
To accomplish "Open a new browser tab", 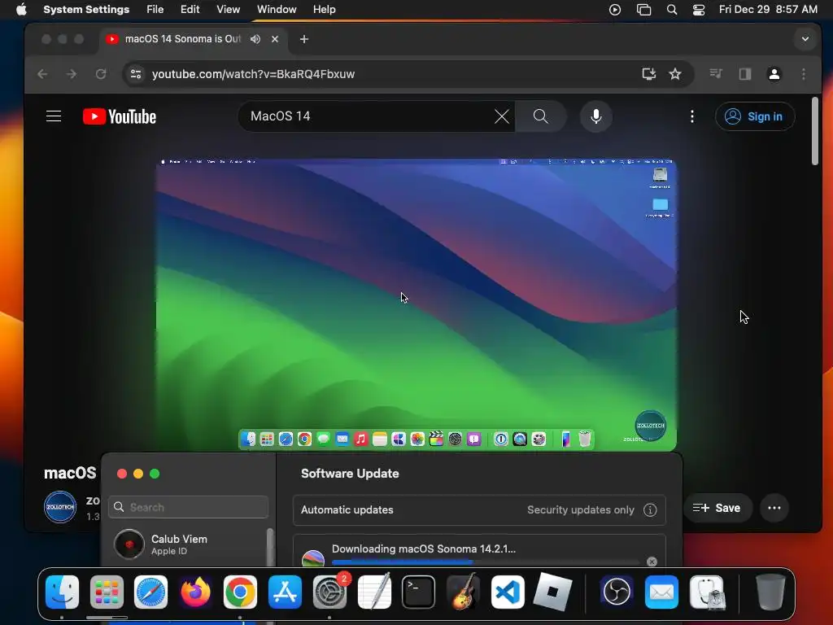I will [x=304, y=39].
